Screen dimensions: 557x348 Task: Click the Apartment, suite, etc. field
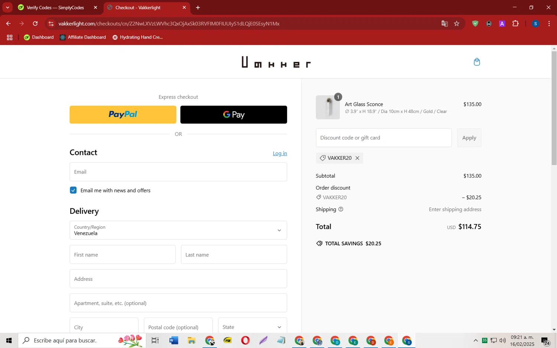[178, 303]
